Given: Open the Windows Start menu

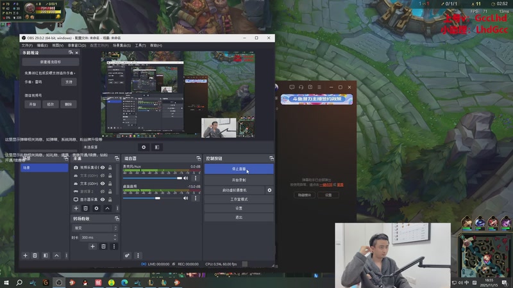Looking at the screenshot, I should tap(6, 282).
